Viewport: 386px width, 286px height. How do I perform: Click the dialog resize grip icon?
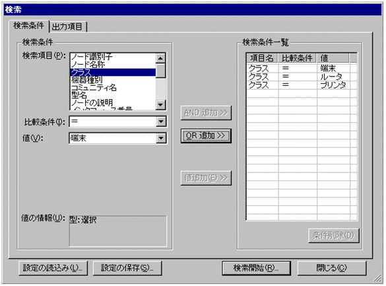coord(377,279)
